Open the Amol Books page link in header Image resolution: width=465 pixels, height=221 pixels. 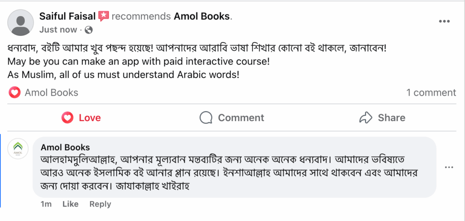point(202,16)
